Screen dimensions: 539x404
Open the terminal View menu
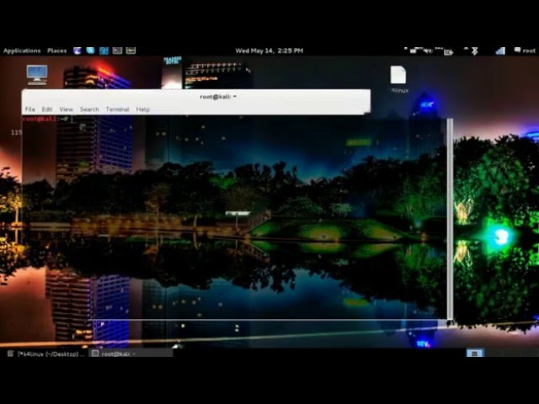tap(66, 109)
